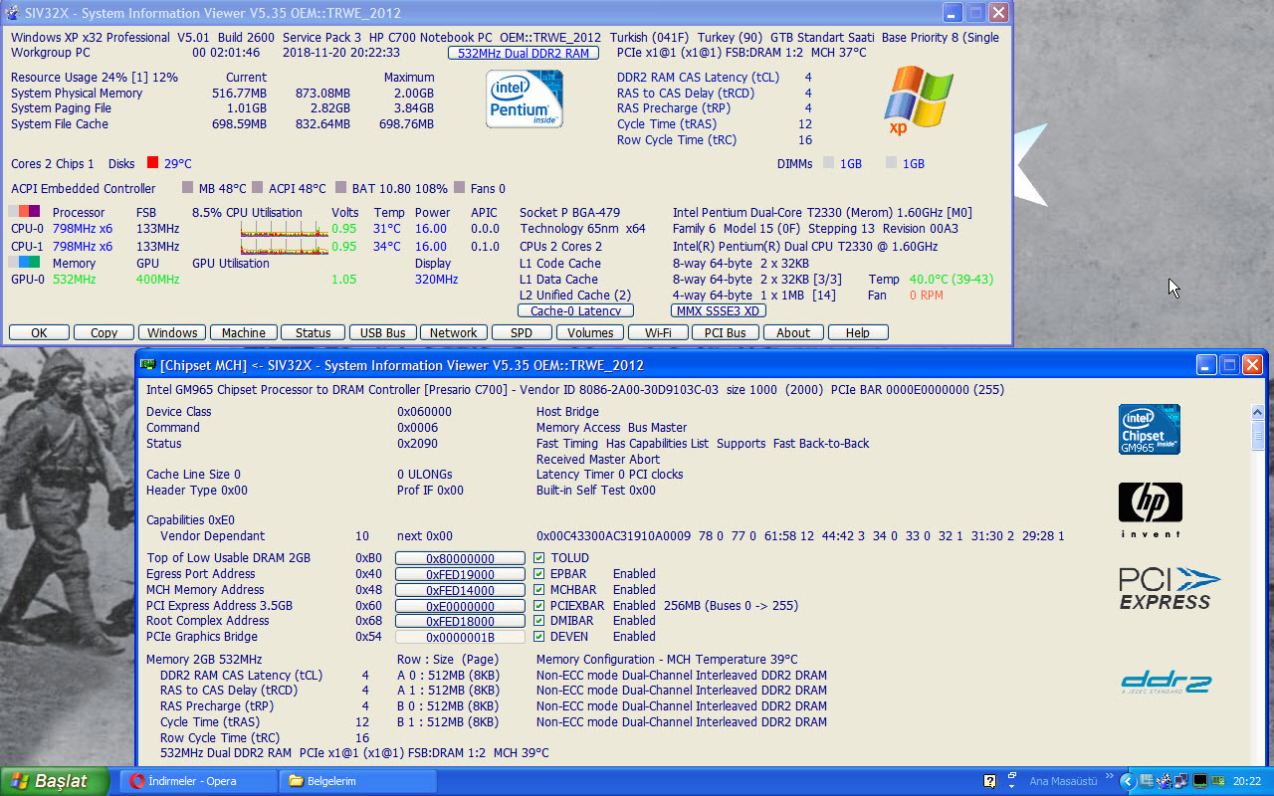Open the help question-mark tray icon
This screenshot has height=796, width=1274.
pyautogui.click(x=989, y=781)
